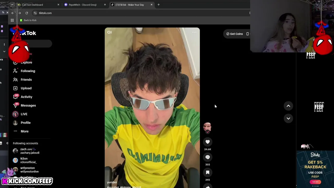The height and width of the screenshot is (188, 334).
Task: Click the "Following accounts" heading
Action: click(26, 143)
